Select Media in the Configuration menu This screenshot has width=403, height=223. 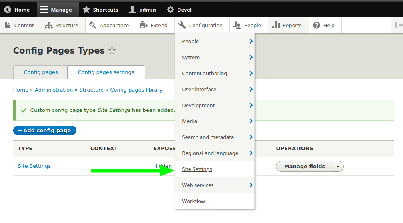point(190,121)
